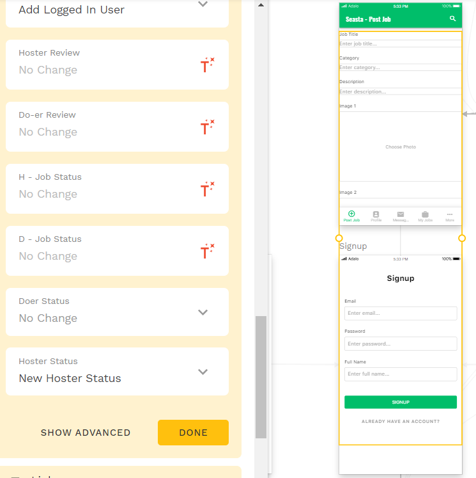Open magic text for H - Job Status
Screen dimensions: 476x478
tap(207, 189)
